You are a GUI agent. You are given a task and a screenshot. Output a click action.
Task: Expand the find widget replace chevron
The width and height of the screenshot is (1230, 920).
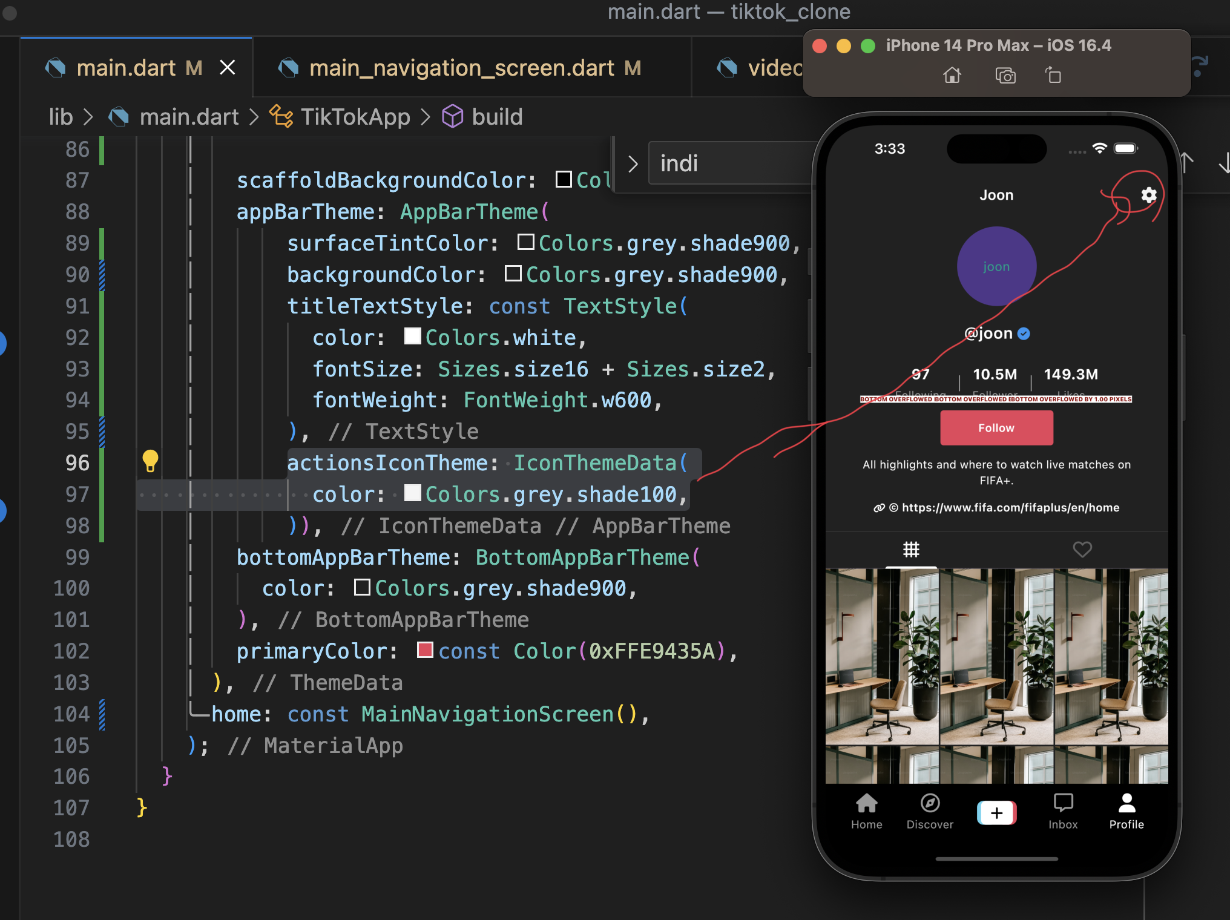pos(633,164)
